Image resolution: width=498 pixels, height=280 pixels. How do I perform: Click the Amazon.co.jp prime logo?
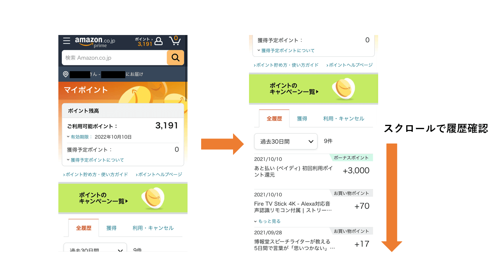(x=95, y=42)
